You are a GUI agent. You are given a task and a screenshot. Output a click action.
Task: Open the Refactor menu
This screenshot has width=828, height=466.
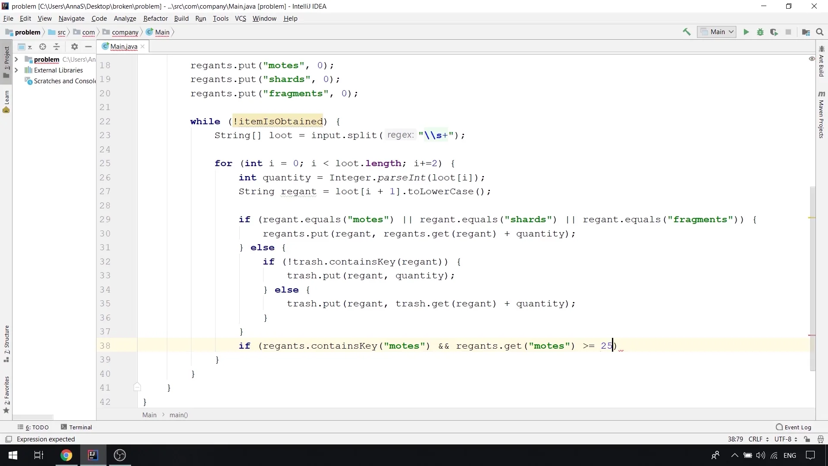point(155,19)
